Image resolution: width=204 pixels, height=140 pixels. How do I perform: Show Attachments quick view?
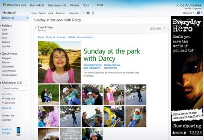click(9, 71)
